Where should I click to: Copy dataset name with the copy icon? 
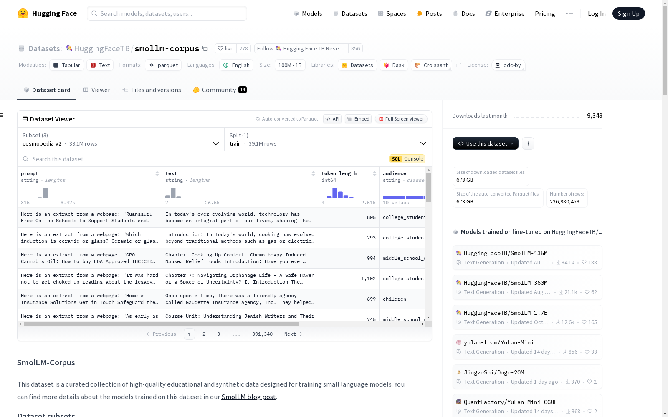pos(205,48)
